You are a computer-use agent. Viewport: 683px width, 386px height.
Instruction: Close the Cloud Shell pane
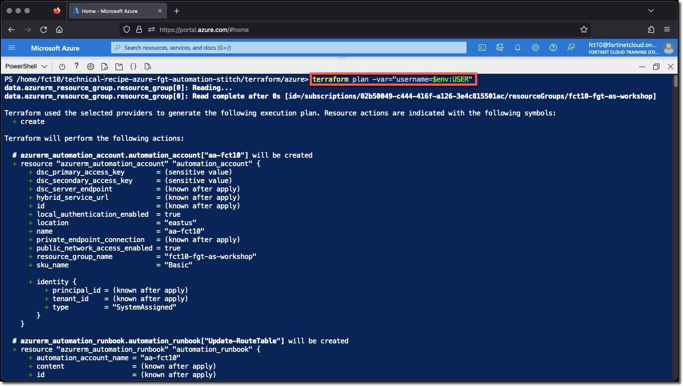pyautogui.click(x=671, y=67)
